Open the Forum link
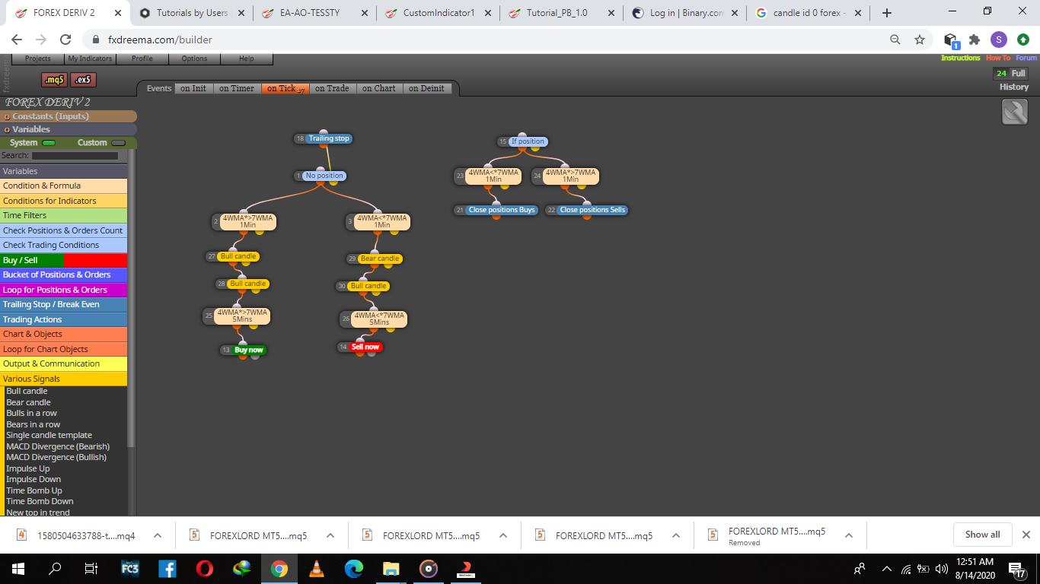Viewport: 1040px width, 584px height. point(1026,58)
